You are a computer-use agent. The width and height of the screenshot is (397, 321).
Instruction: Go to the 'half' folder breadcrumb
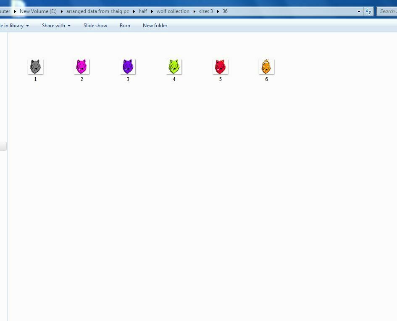tap(143, 11)
